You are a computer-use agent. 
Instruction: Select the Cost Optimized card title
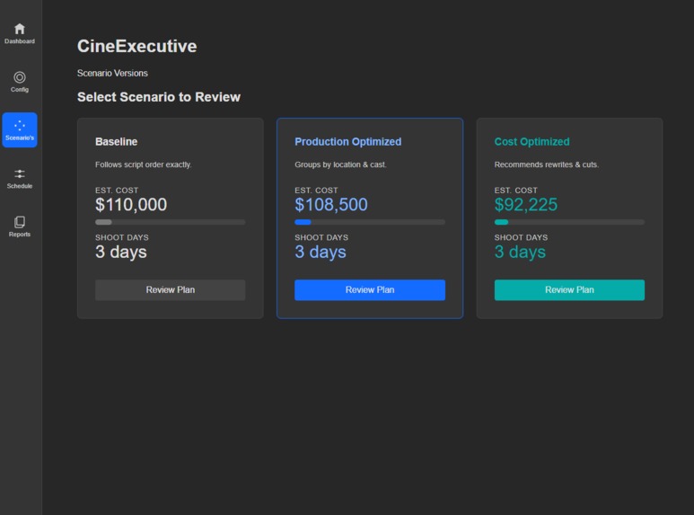[531, 142]
